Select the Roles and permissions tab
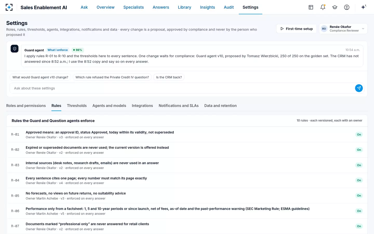This screenshot has height=234, width=374. [x=26, y=106]
